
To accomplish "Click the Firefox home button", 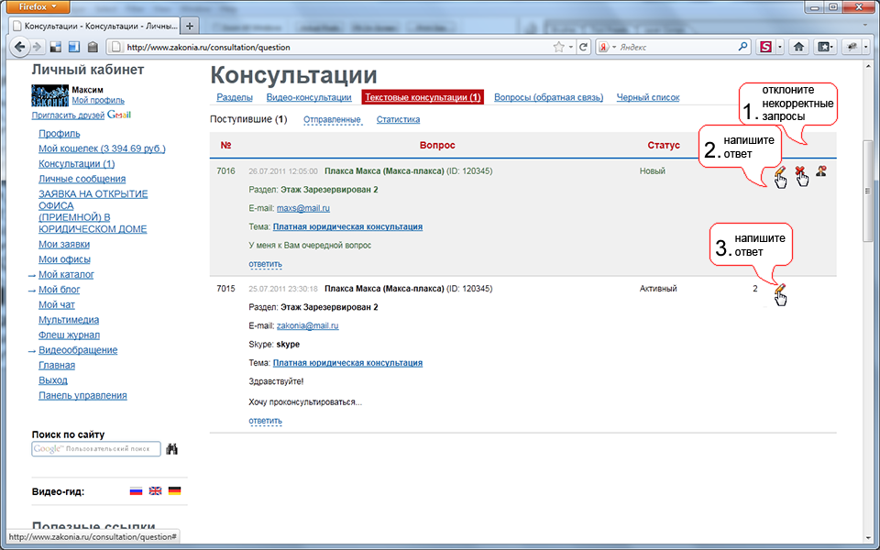I will pyautogui.click(x=798, y=47).
